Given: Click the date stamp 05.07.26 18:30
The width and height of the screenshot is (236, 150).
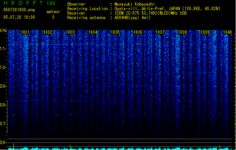Looking at the screenshot, I should click(x=19, y=17).
